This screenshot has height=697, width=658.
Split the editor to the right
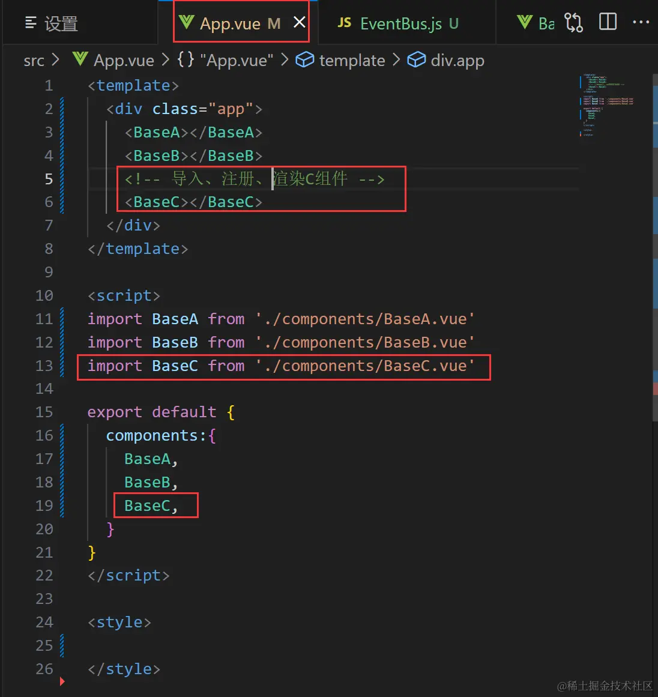(608, 22)
